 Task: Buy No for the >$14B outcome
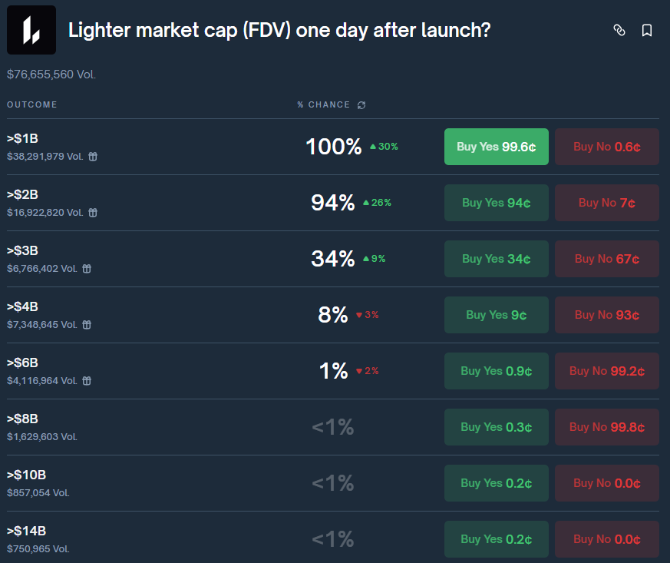point(606,539)
